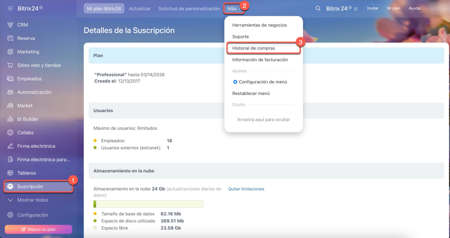Open BI Builder chart icon
The height and width of the screenshot is (238, 450).
tap(10, 119)
